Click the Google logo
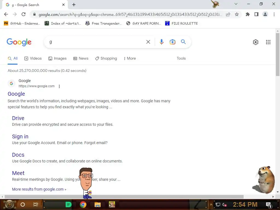 [19, 42]
